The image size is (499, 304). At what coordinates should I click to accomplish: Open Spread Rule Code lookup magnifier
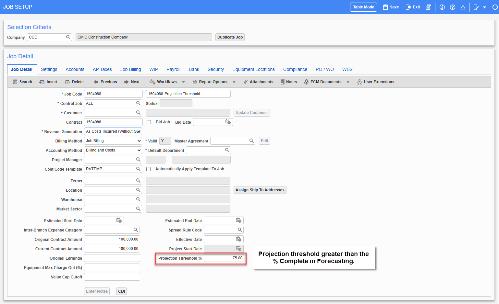point(240,230)
